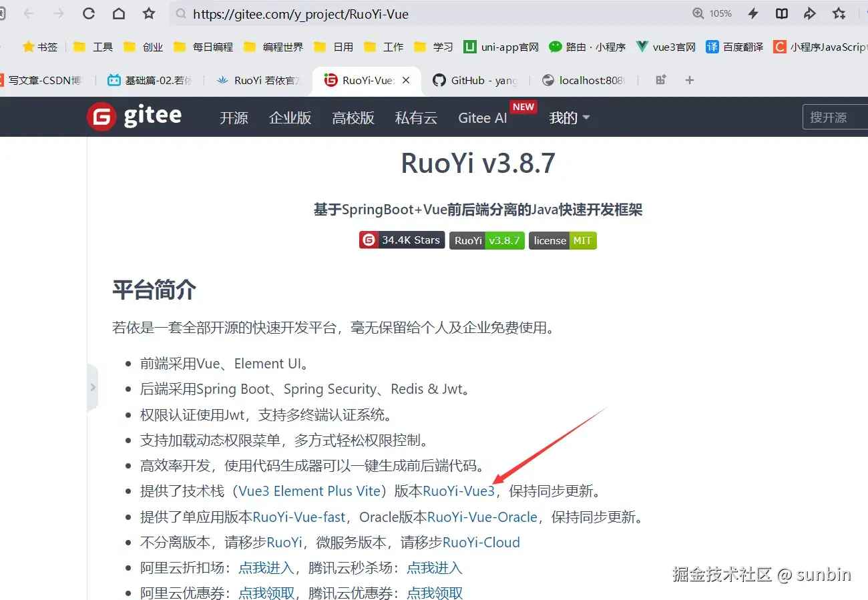Expand the 每日编程 bookmark folder

203,47
